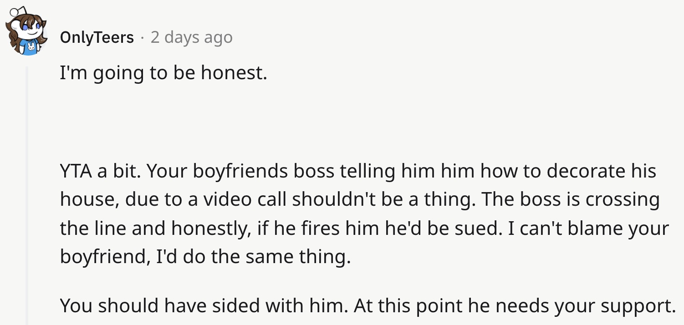Click the 'I'm going to be honest.' paragraph
684x325 pixels.
163,73
